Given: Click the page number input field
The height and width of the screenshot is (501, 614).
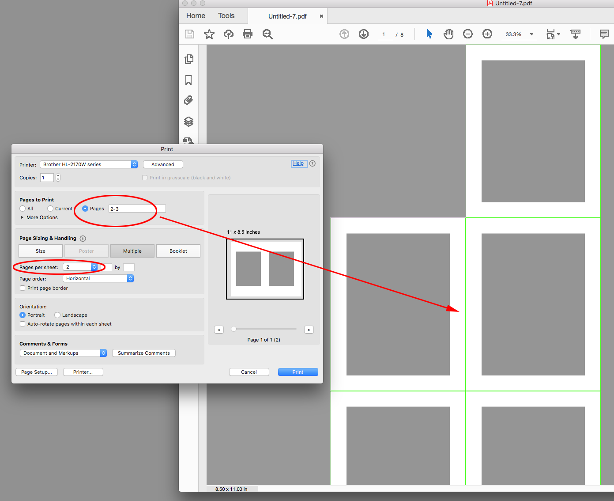Looking at the screenshot, I should (384, 34).
